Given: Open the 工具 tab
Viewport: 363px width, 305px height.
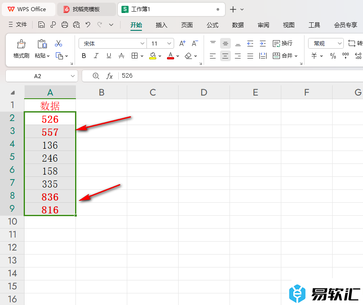Looking at the screenshot, I should (314, 25).
